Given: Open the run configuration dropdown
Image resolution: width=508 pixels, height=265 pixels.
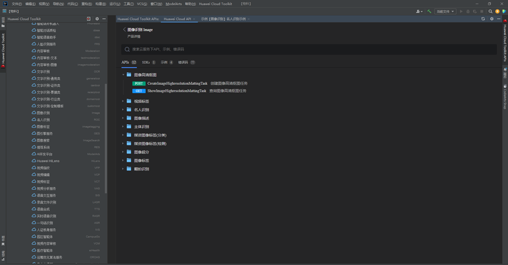Looking at the screenshot, I should coord(445,11).
